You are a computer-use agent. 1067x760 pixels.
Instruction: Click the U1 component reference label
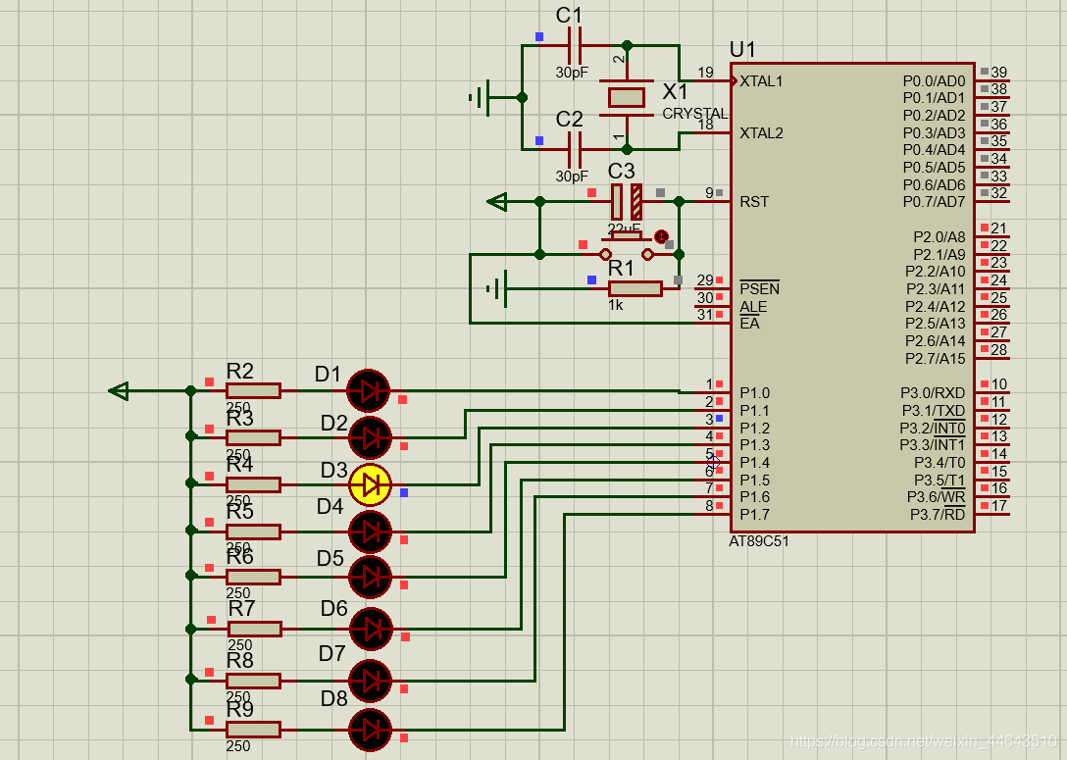[742, 50]
